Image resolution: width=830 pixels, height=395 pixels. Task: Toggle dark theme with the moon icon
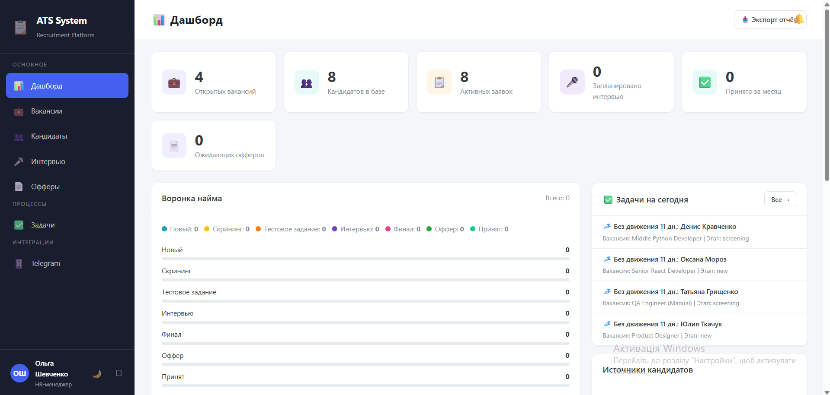tap(97, 373)
